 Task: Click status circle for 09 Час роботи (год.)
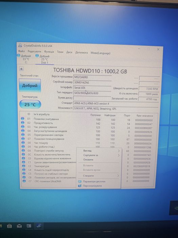click(23, 147)
